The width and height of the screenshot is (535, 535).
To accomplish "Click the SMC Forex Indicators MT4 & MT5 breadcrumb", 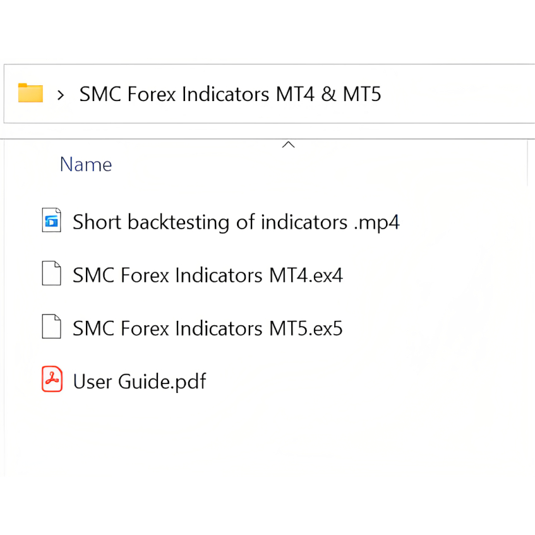I will click(231, 94).
